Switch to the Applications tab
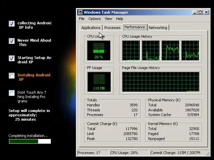 [x=91, y=28]
